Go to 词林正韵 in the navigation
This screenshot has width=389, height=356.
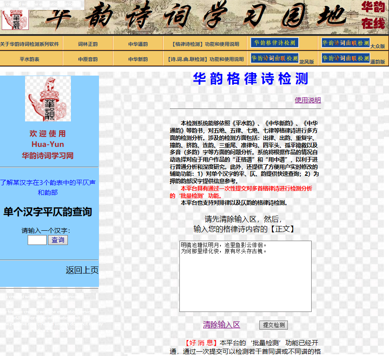tap(88, 44)
